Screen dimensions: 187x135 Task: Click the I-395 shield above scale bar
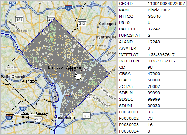(23, 108)
